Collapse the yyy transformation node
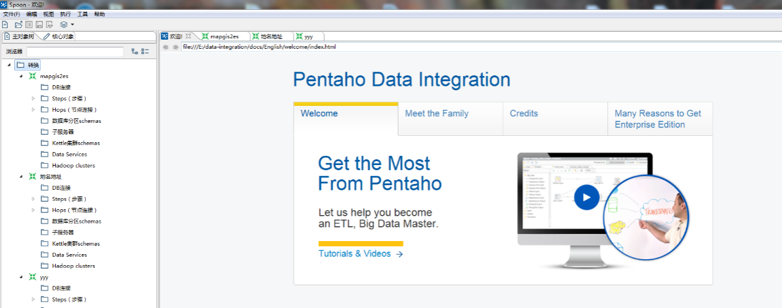 [x=21, y=277]
